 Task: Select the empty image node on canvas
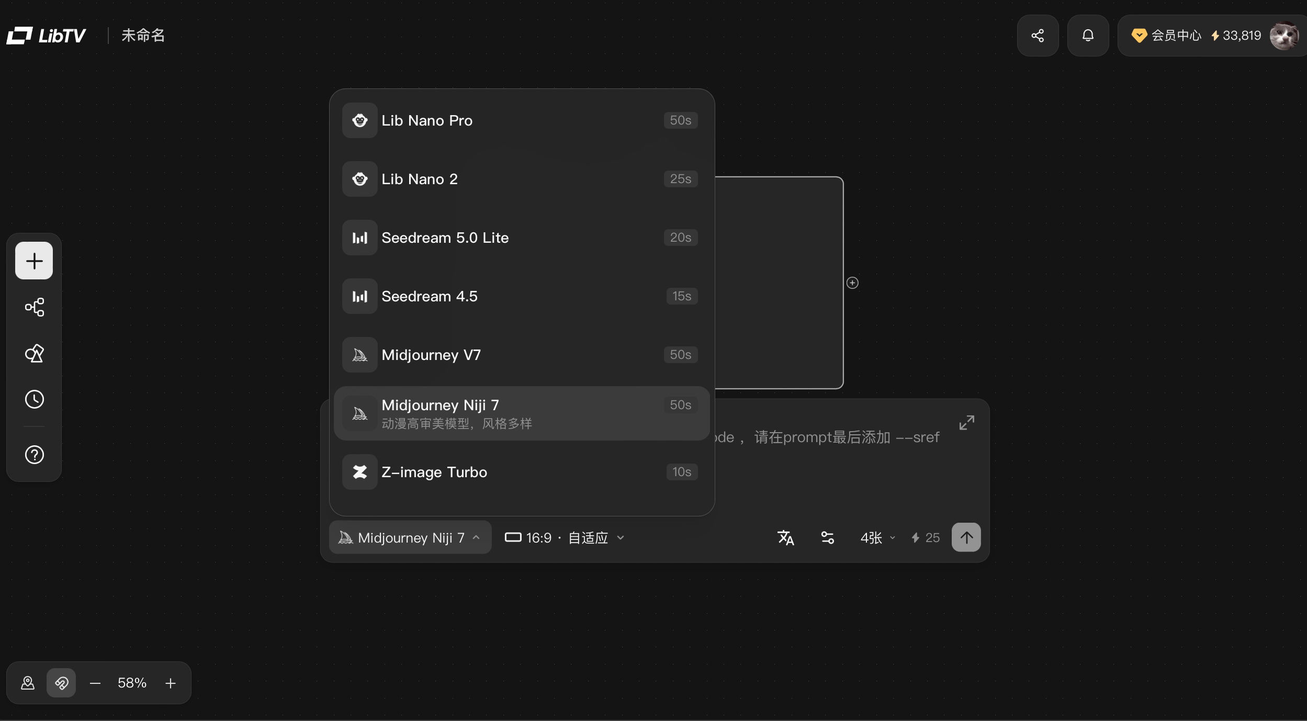click(779, 283)
